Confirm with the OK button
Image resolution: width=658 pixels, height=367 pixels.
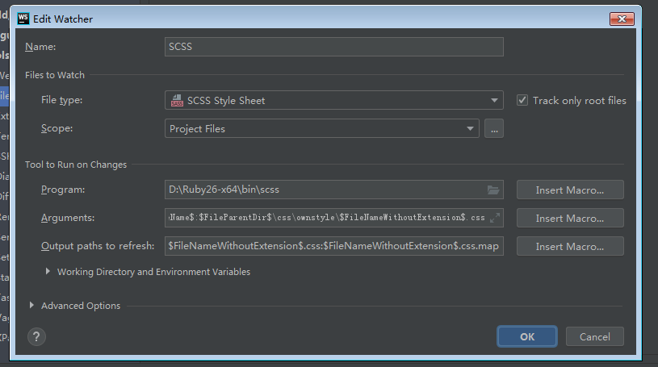[527, 336]
